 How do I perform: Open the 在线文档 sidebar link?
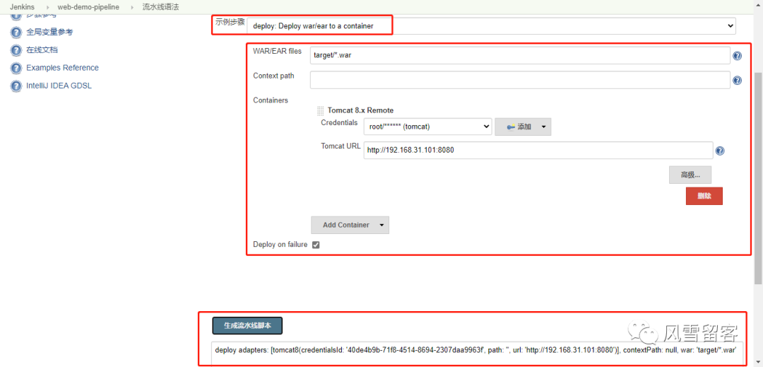(42, 49)
